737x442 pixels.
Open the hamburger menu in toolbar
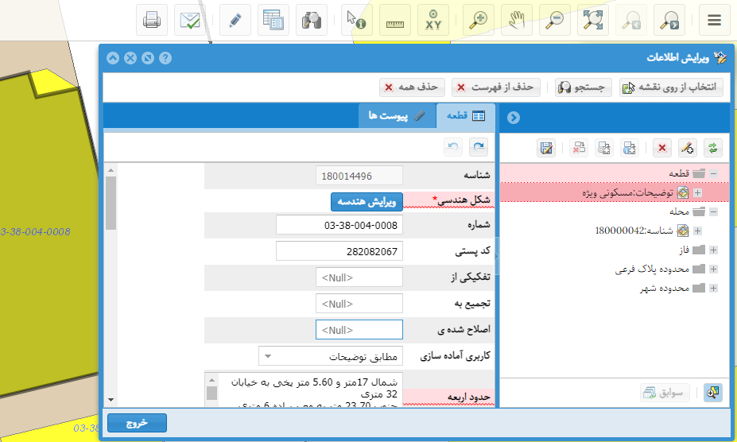[x=715, y=20]
